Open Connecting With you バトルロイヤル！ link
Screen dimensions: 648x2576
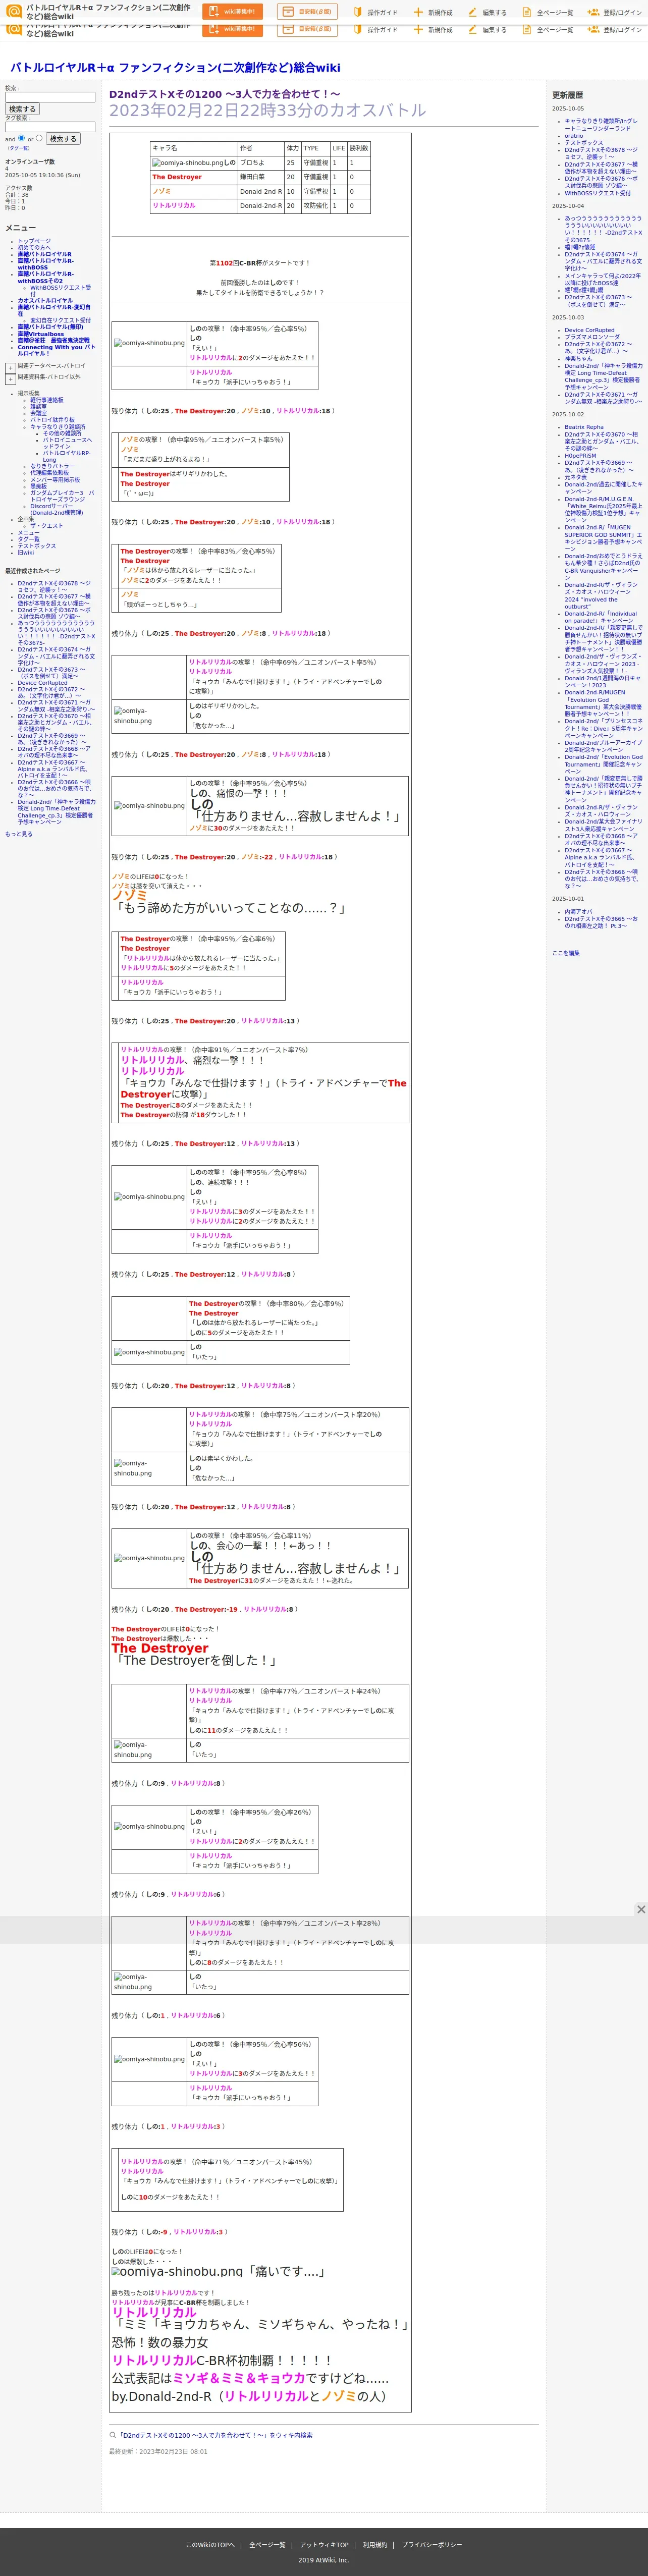(56, 350)
